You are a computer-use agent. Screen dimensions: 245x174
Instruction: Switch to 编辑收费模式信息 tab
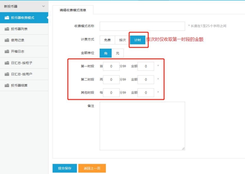[x=73, y=10]
